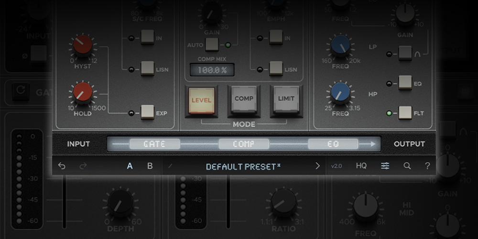Select the COMP block in the routing chain

point(244,144)
